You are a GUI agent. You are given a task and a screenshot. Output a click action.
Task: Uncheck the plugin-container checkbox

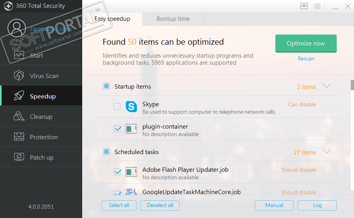(117, 129)
